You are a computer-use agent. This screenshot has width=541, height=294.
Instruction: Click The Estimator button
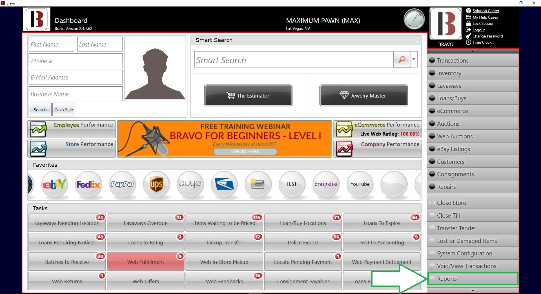pos(248,96)
